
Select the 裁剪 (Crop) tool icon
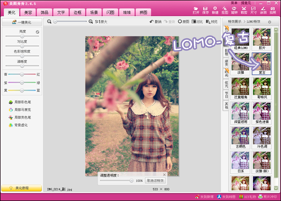[244, 9]
